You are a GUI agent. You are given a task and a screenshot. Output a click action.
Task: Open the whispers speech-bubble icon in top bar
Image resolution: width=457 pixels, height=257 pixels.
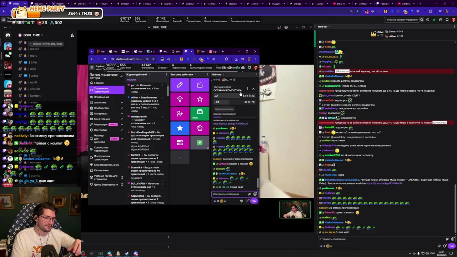(x=447, y=20)
